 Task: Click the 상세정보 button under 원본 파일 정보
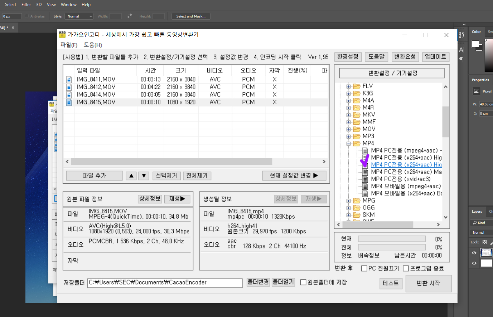(x=150, y=199)
